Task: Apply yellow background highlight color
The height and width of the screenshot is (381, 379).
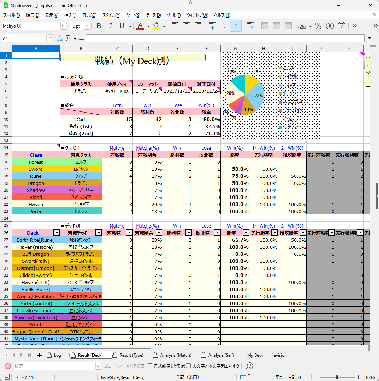Action: tap(156, 26)
